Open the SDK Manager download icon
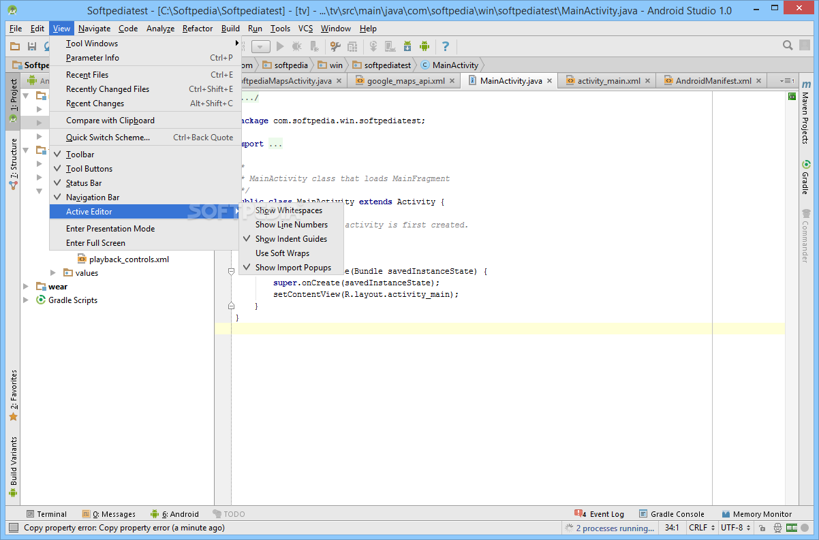819x540 pixels. point(407,46)
